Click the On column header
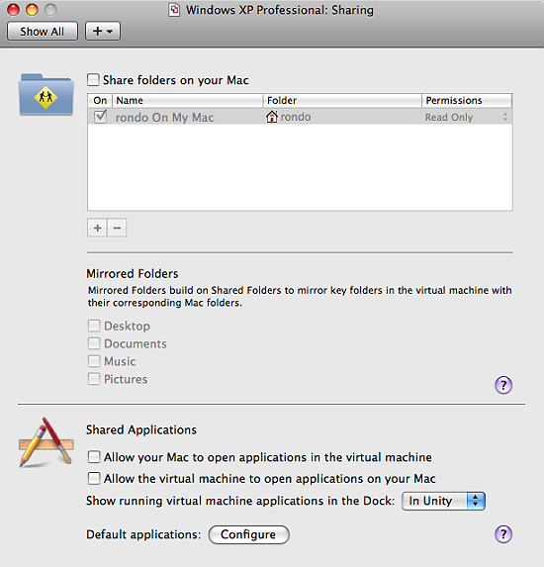544x567 pixels. [x=100, y=100]
